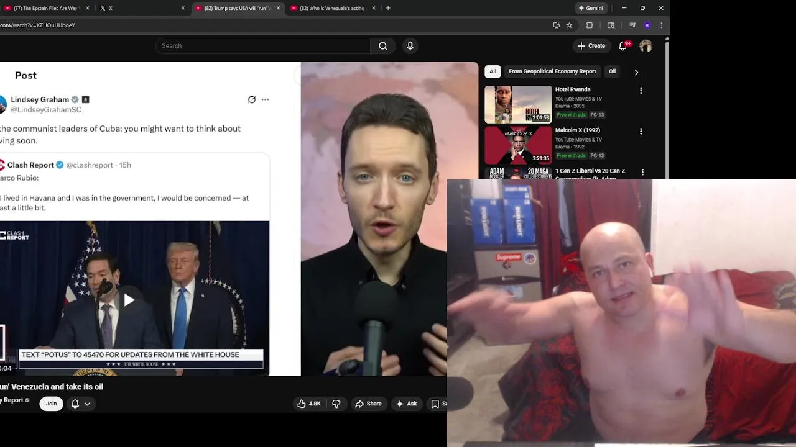Click the YouTube search magnifier button

click(x=383, y=46)
